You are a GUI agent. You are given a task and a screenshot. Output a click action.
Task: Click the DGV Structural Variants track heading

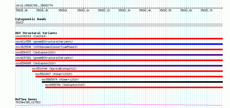pos(36,33)
